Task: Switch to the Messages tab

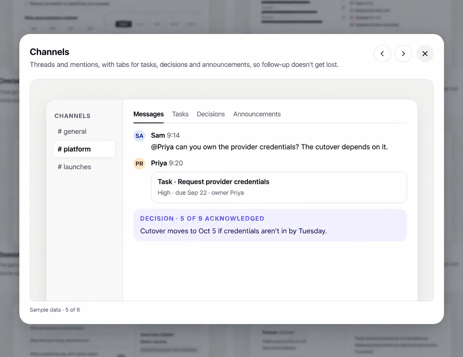Action: click(148, 114)
